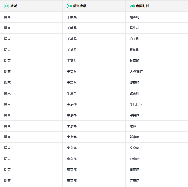
Task: Click the 千葉県 cell in 長柄町 row
Action: point(94,50)
